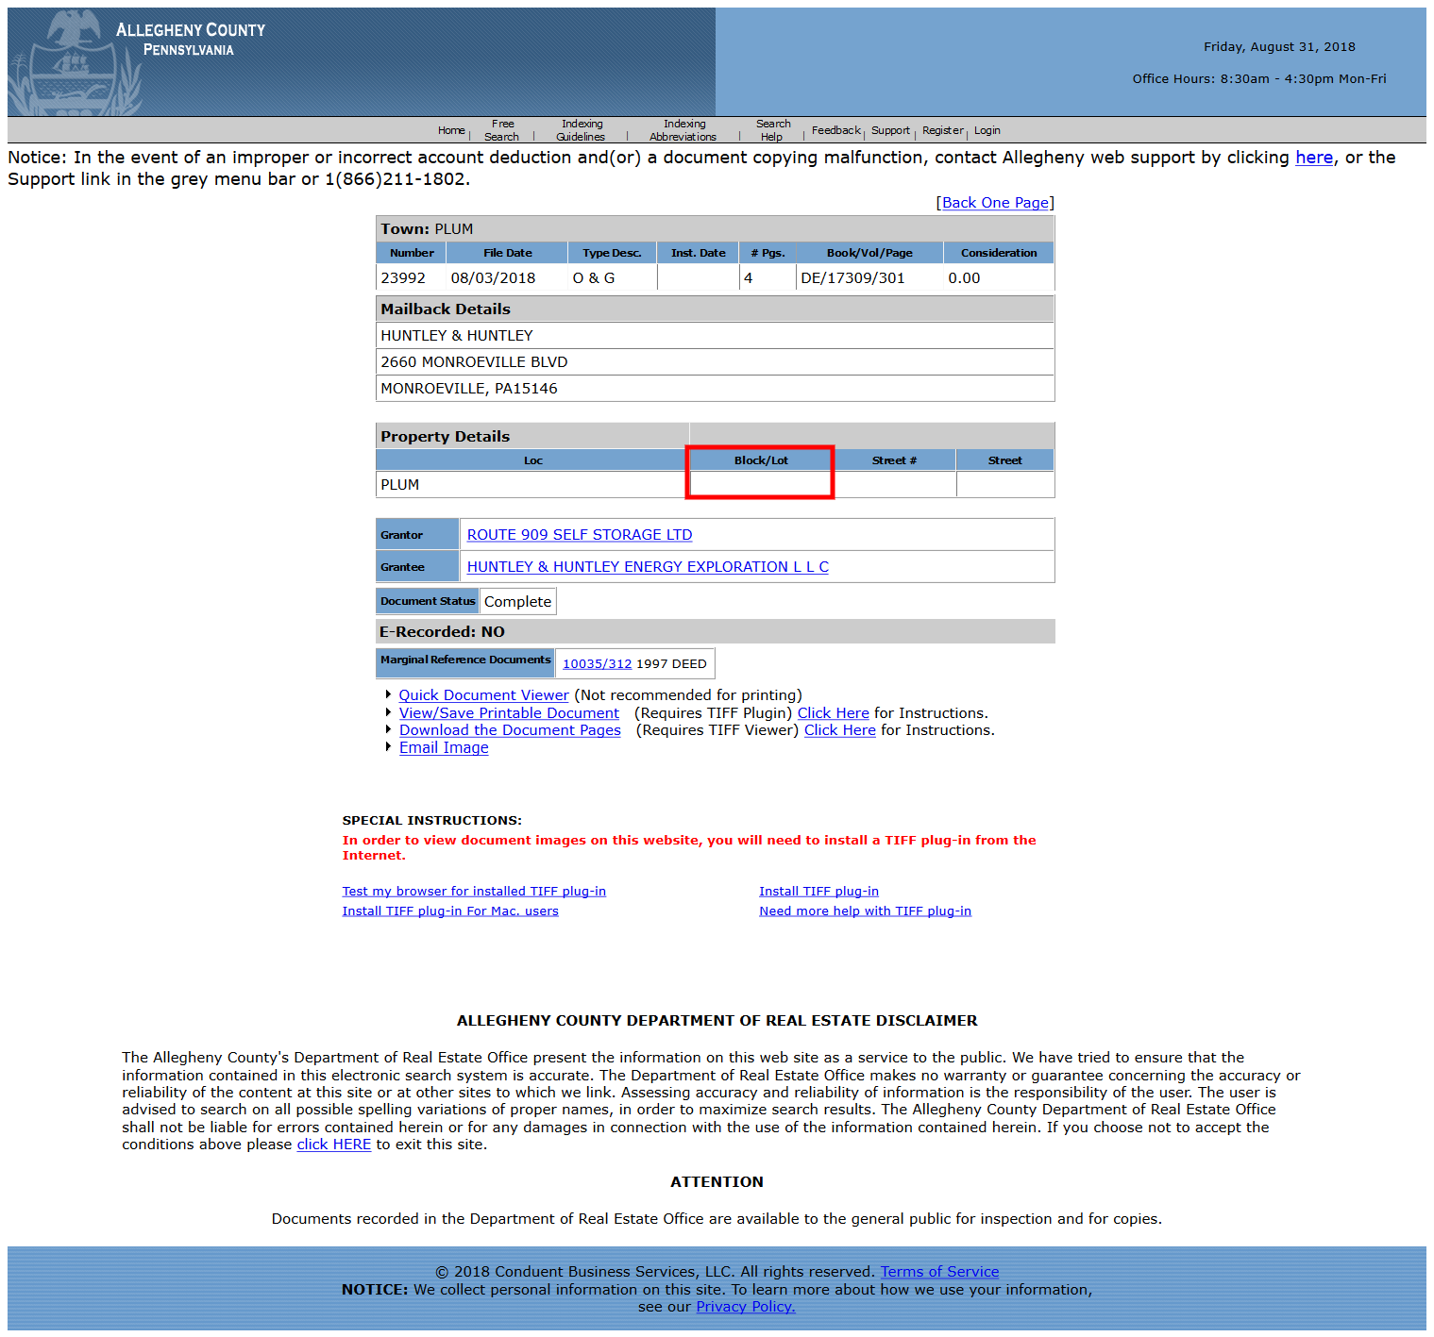Screen dimensions: 1434x1337
Task: Click Install TIFF plug-in link
Action: pyautogui.click(x=818, y=892)
